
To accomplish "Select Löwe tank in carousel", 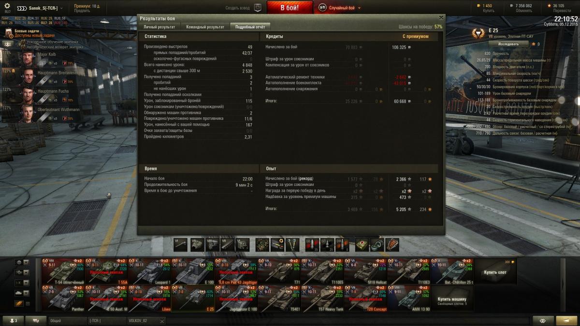I will click(150, 298).
